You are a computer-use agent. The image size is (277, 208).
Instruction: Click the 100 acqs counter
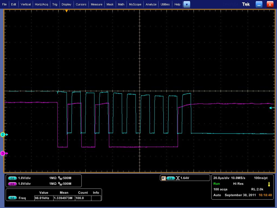(x=220, y=189)
